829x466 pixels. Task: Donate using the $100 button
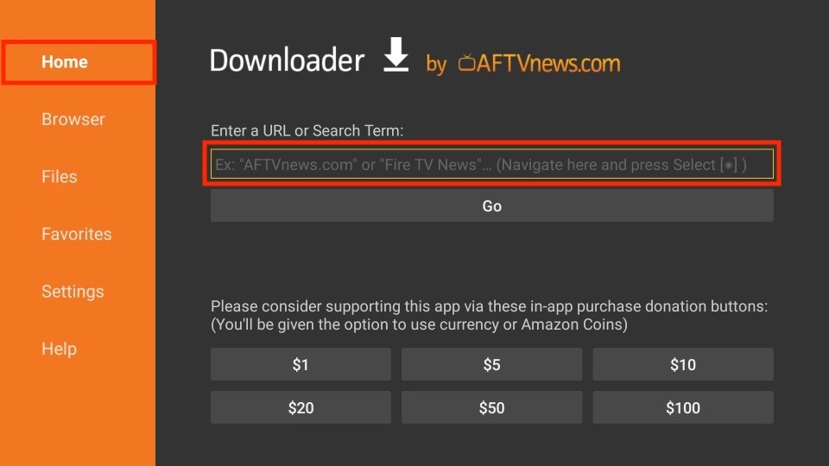point(683,407)
